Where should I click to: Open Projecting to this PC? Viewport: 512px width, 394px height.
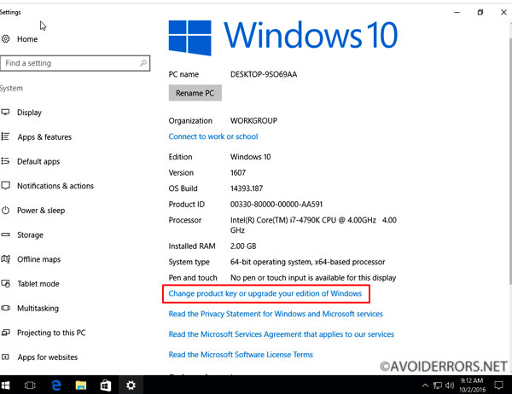[51, 333]
